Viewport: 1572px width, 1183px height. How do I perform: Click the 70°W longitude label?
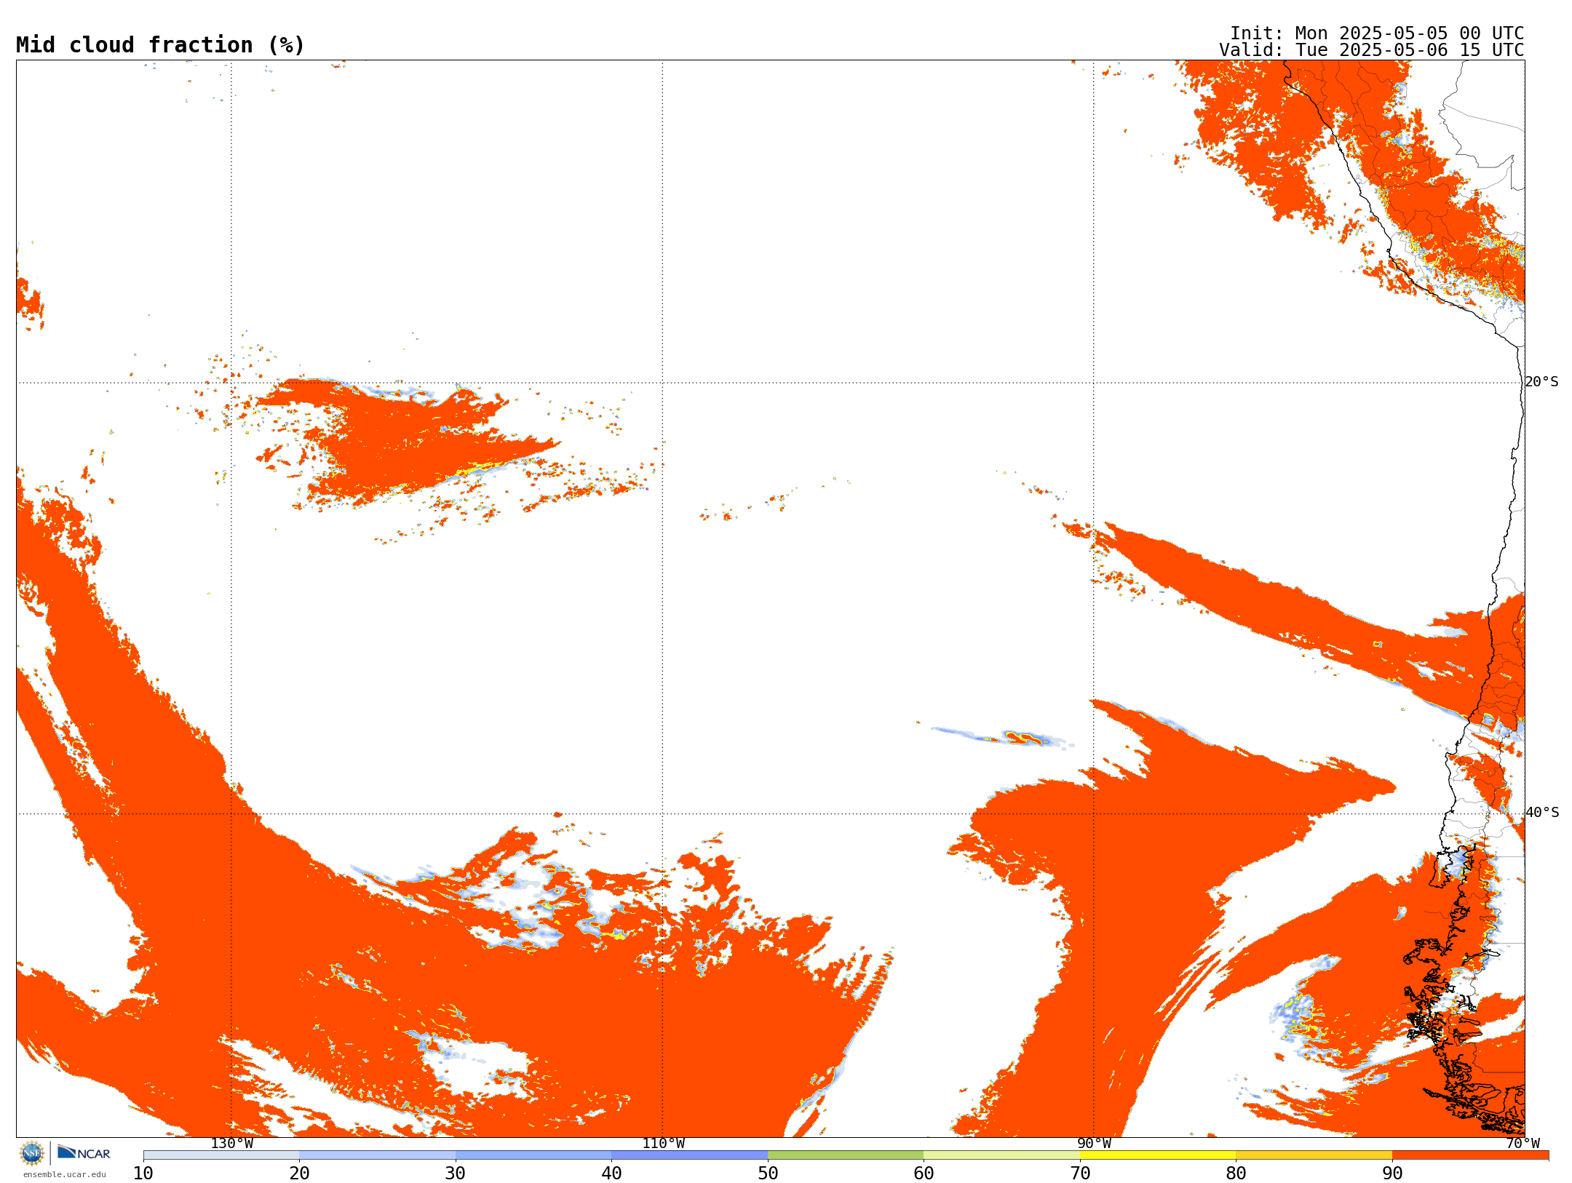point(1523,1144)
